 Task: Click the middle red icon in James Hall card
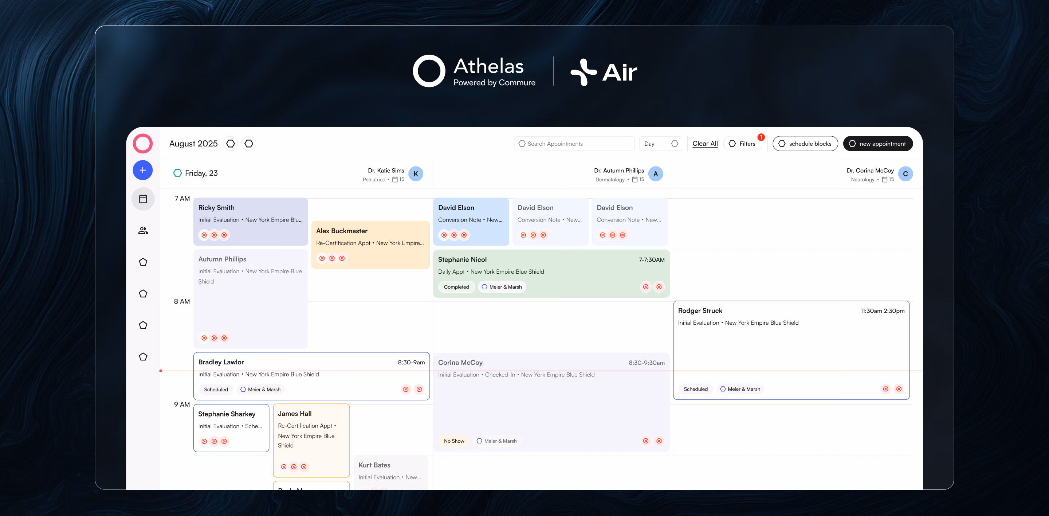pyautogui.click(x=294, y=467)
